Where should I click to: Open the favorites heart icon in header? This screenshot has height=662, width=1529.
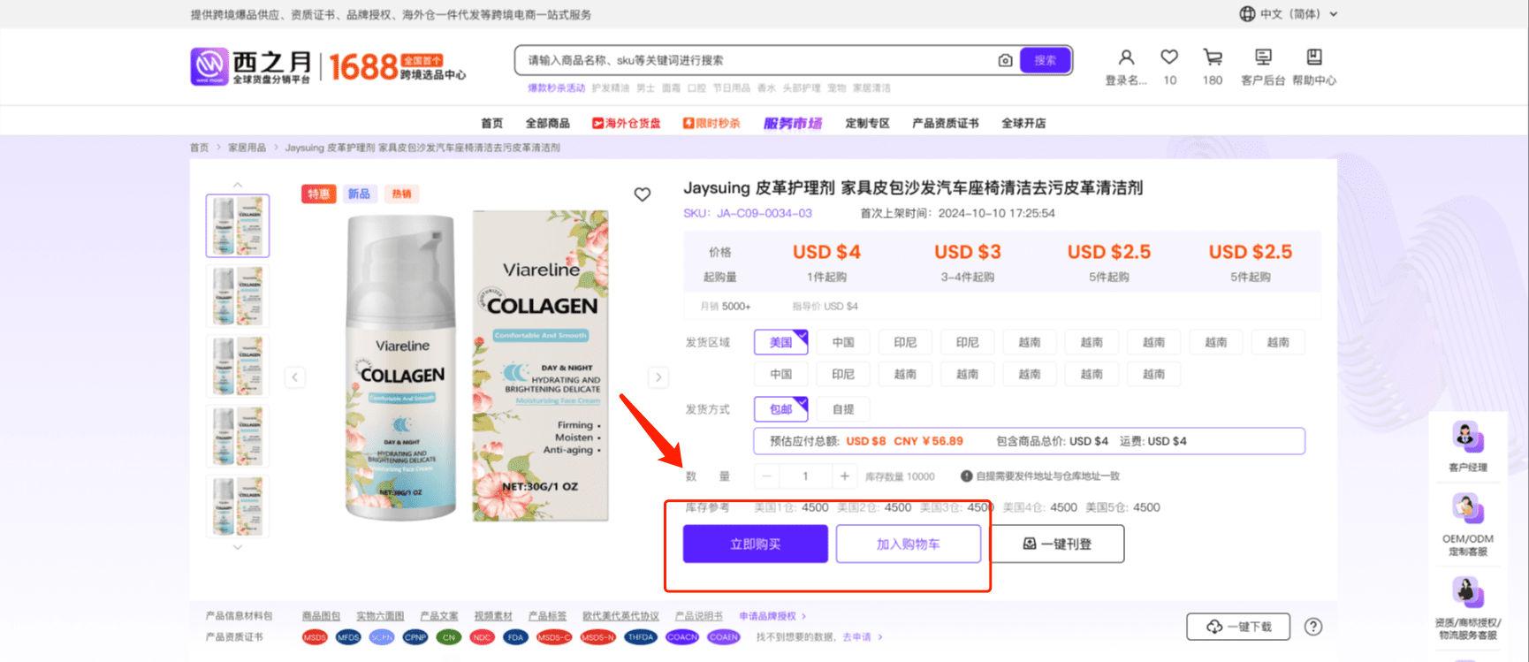1169,57
